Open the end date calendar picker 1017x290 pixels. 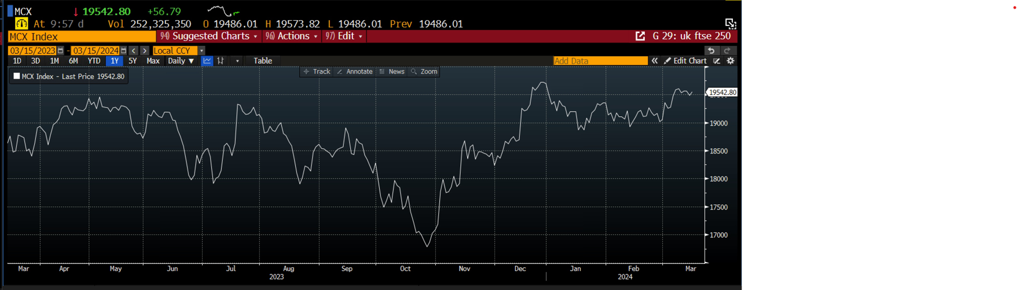pos(123,51)
